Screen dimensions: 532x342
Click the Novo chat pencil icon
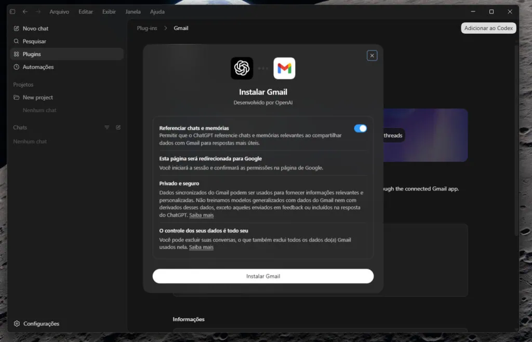coord(16,29)
